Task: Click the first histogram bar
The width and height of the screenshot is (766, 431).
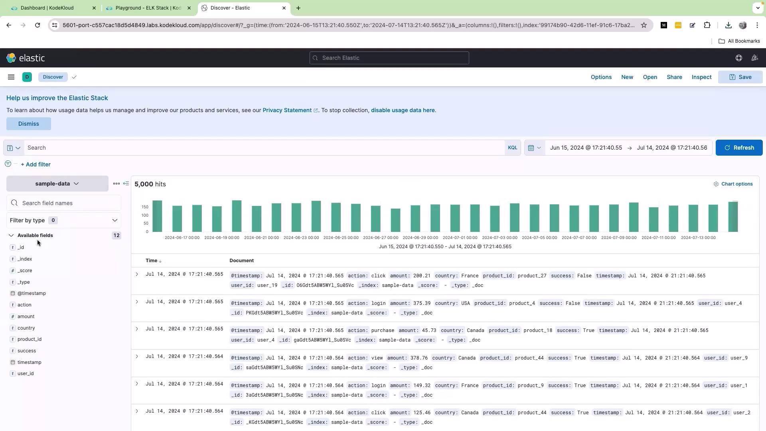Action: point(157,216)
